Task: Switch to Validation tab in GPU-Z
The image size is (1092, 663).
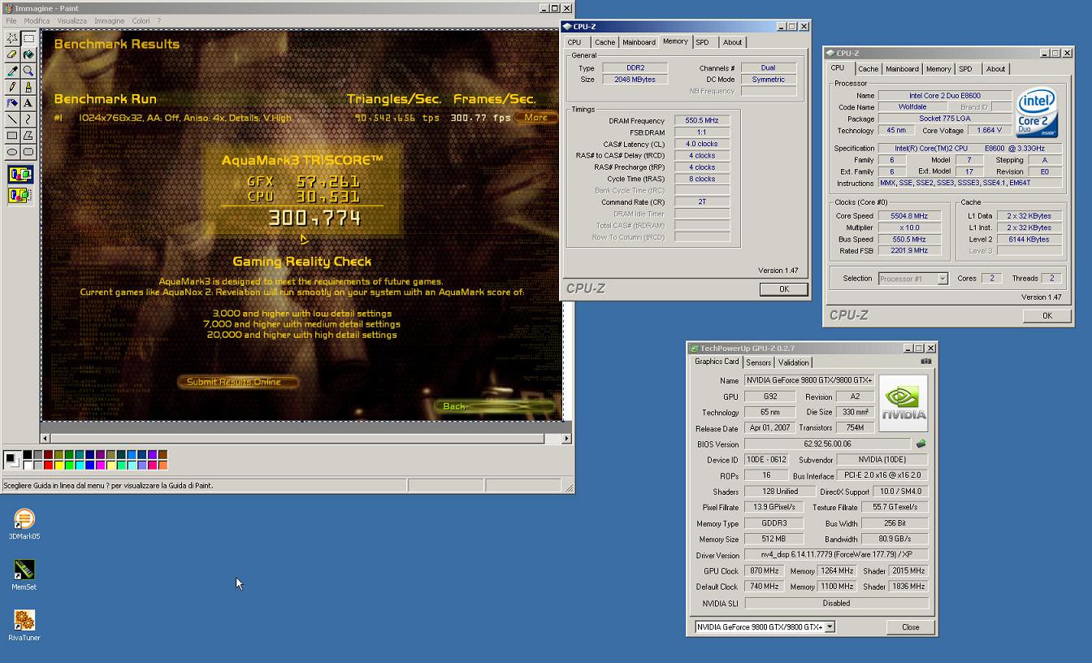Action: [793, 362]
